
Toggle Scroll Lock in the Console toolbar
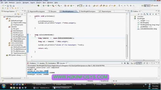tap(135, 63)
